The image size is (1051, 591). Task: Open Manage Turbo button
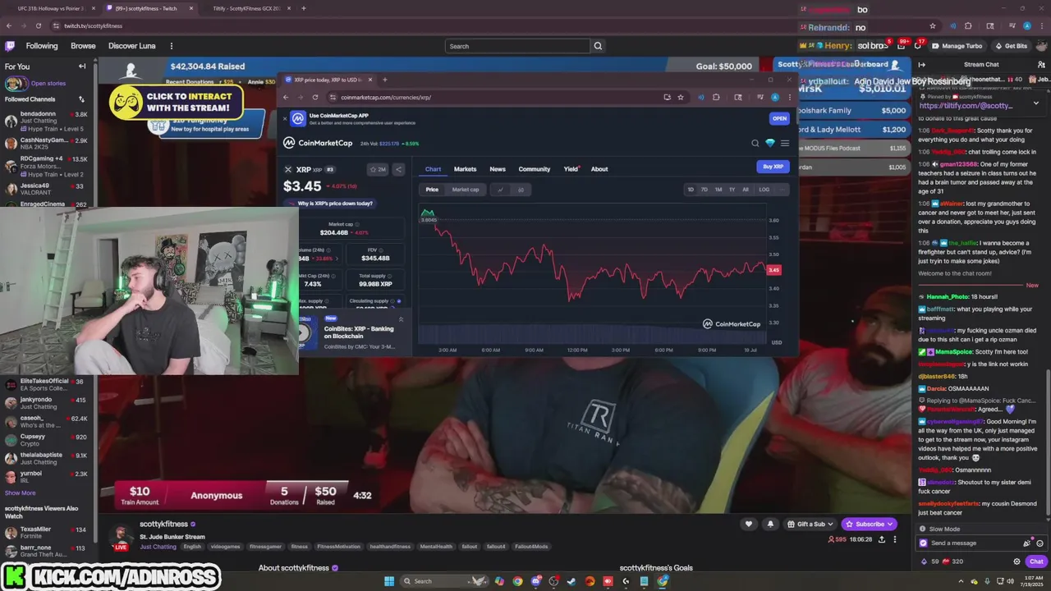pos(957,46)
